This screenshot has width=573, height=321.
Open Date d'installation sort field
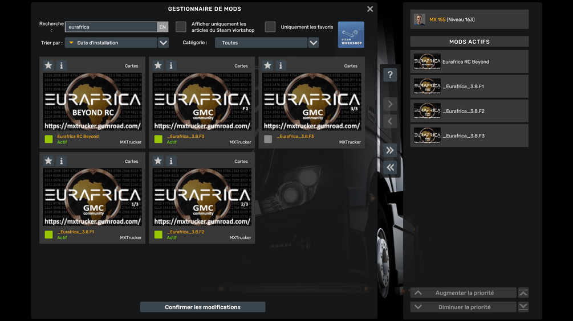point(111,43)
